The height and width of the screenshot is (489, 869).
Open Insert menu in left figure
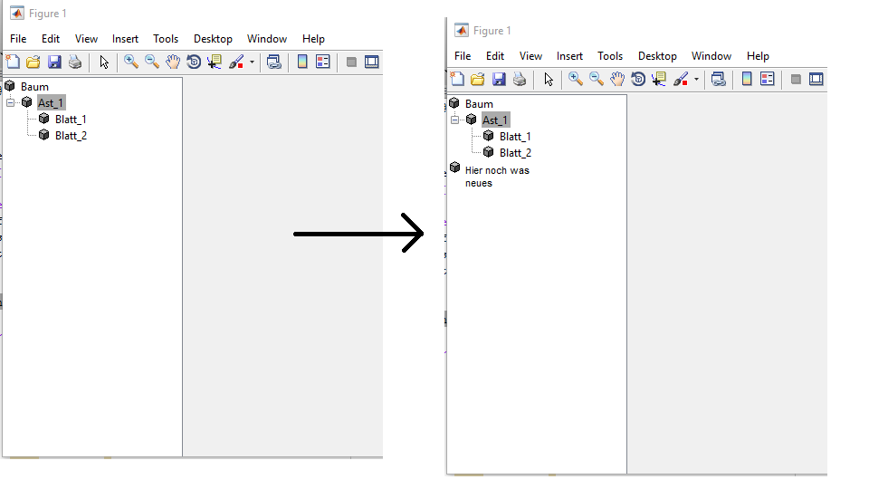(125, 39)
